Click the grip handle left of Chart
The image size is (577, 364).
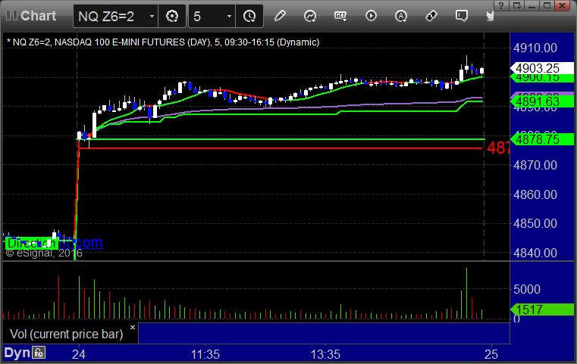[11, 16]
